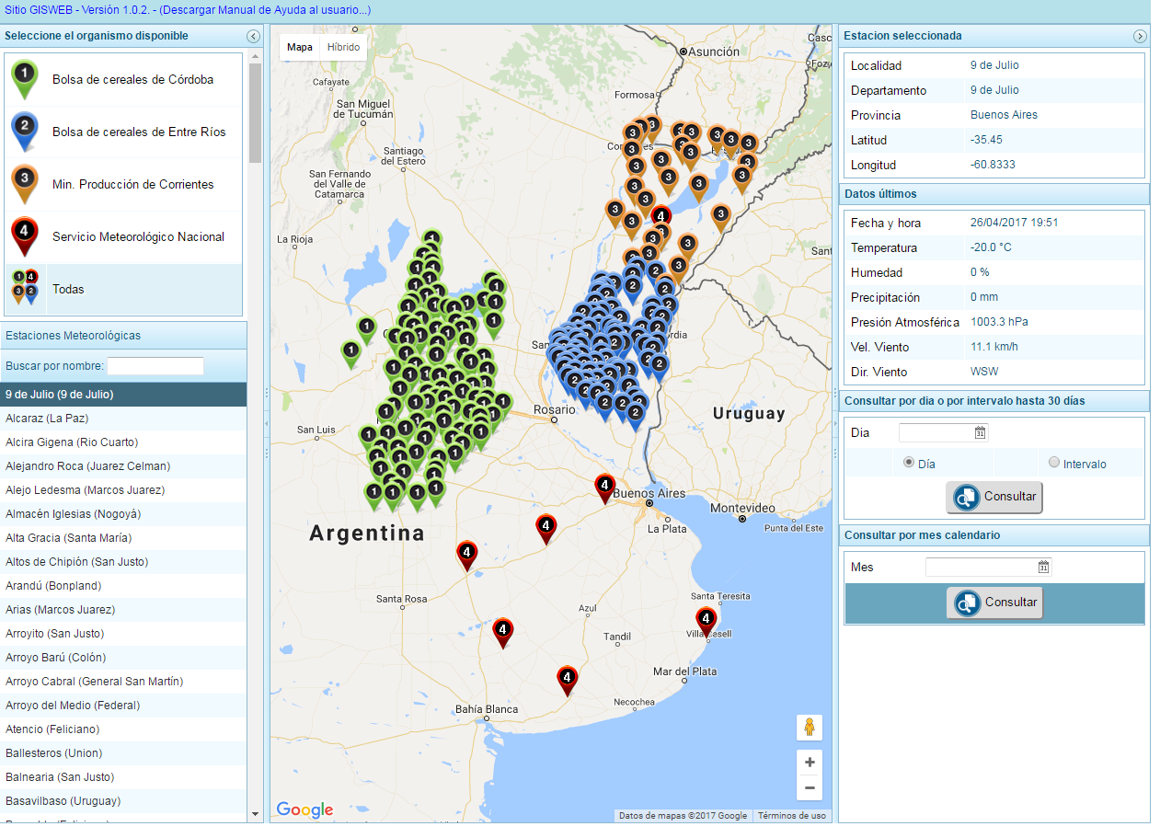The width and height of the screenshot is (1160, 838).
Task: Switch map to Híbrido view
Action: tap(344, 47)
